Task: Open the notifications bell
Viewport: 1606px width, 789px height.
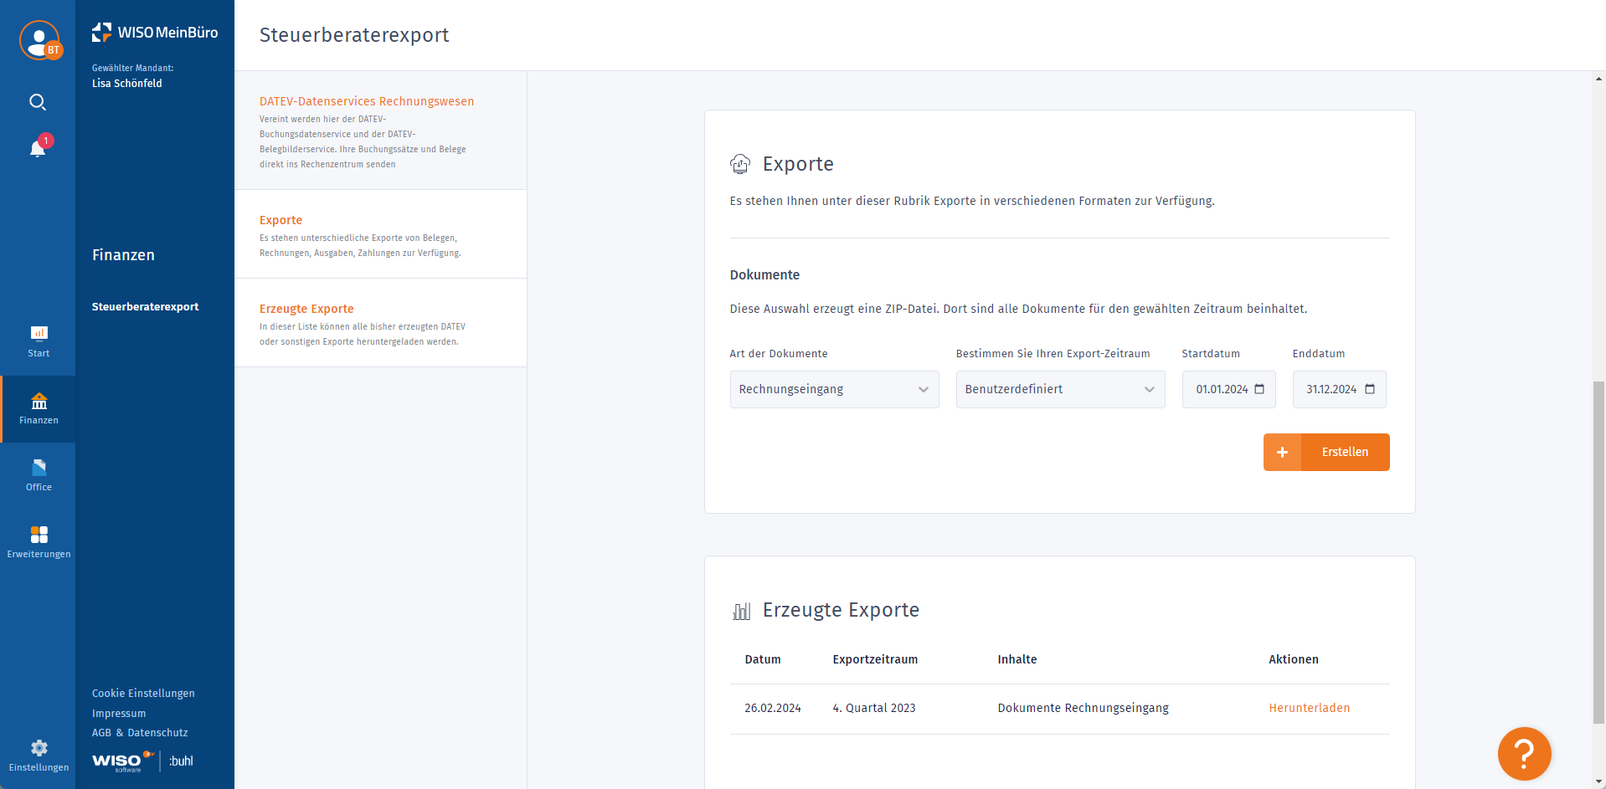Action: pyautogui.click(x=38, y=149)
